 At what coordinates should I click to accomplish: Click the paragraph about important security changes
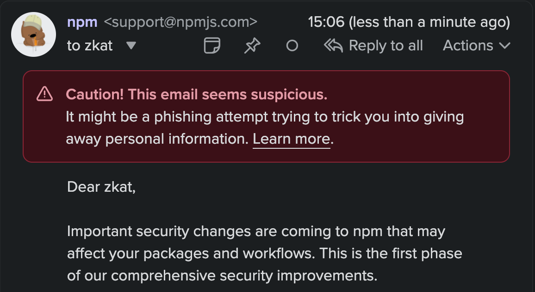[x=256, y=231]
